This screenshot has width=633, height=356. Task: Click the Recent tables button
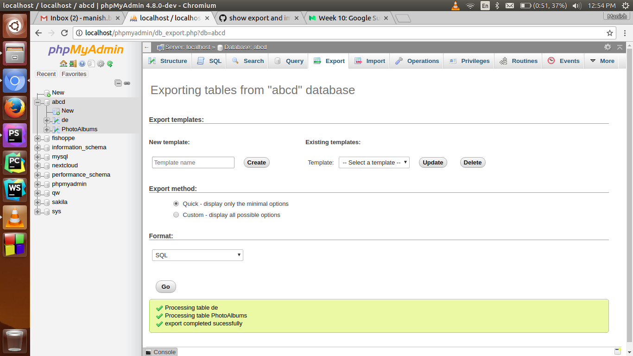46,74
